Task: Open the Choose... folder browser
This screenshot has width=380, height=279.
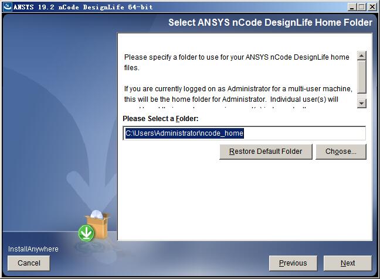Action: click(x=341, y=151)
